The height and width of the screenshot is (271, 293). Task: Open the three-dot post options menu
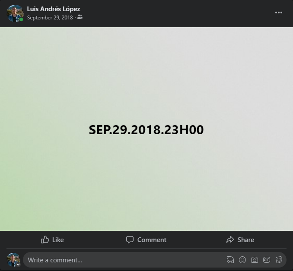point(278,13)
